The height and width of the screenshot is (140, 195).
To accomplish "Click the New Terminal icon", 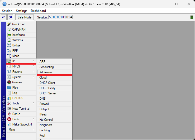I will click(9, 109).
